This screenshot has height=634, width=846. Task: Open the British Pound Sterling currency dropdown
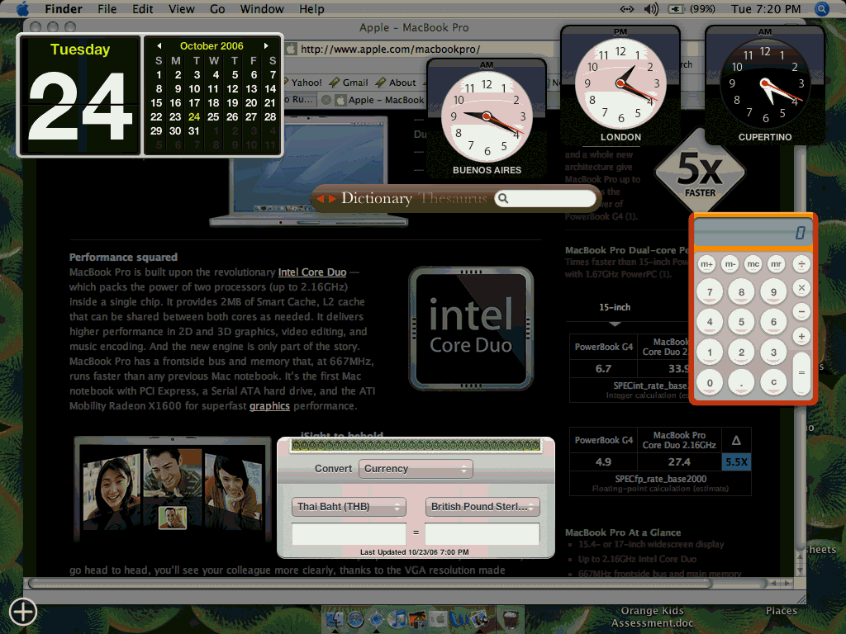482,507
